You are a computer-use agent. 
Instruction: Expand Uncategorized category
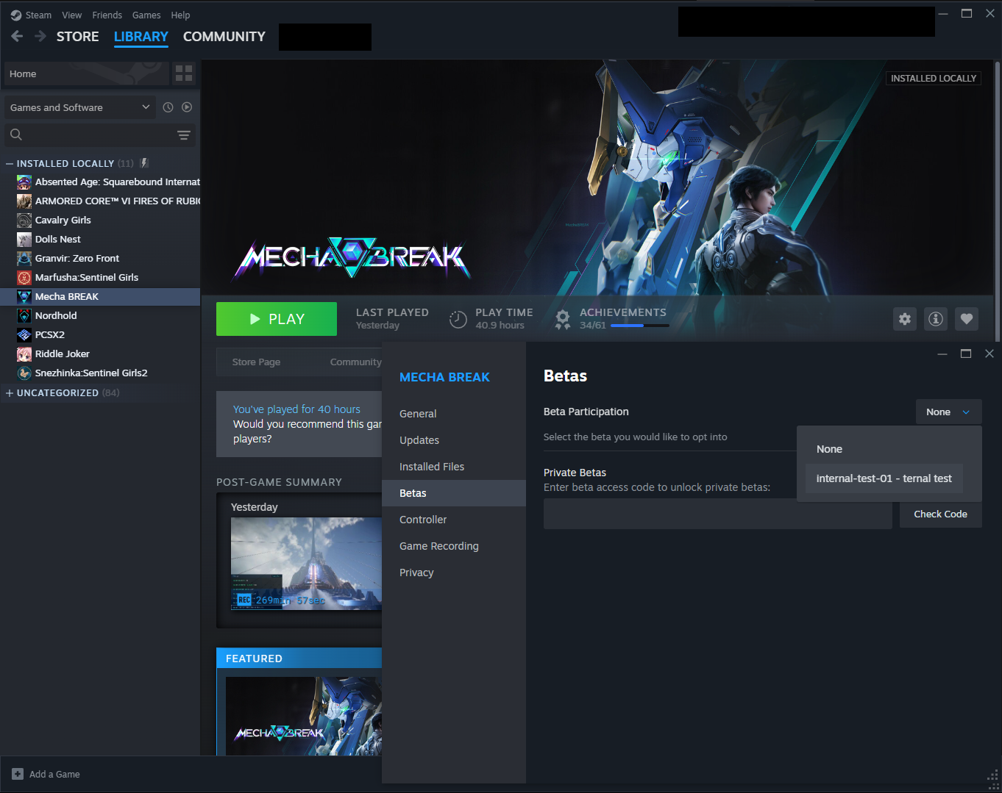pyautogui.click(x=10, y=392)
